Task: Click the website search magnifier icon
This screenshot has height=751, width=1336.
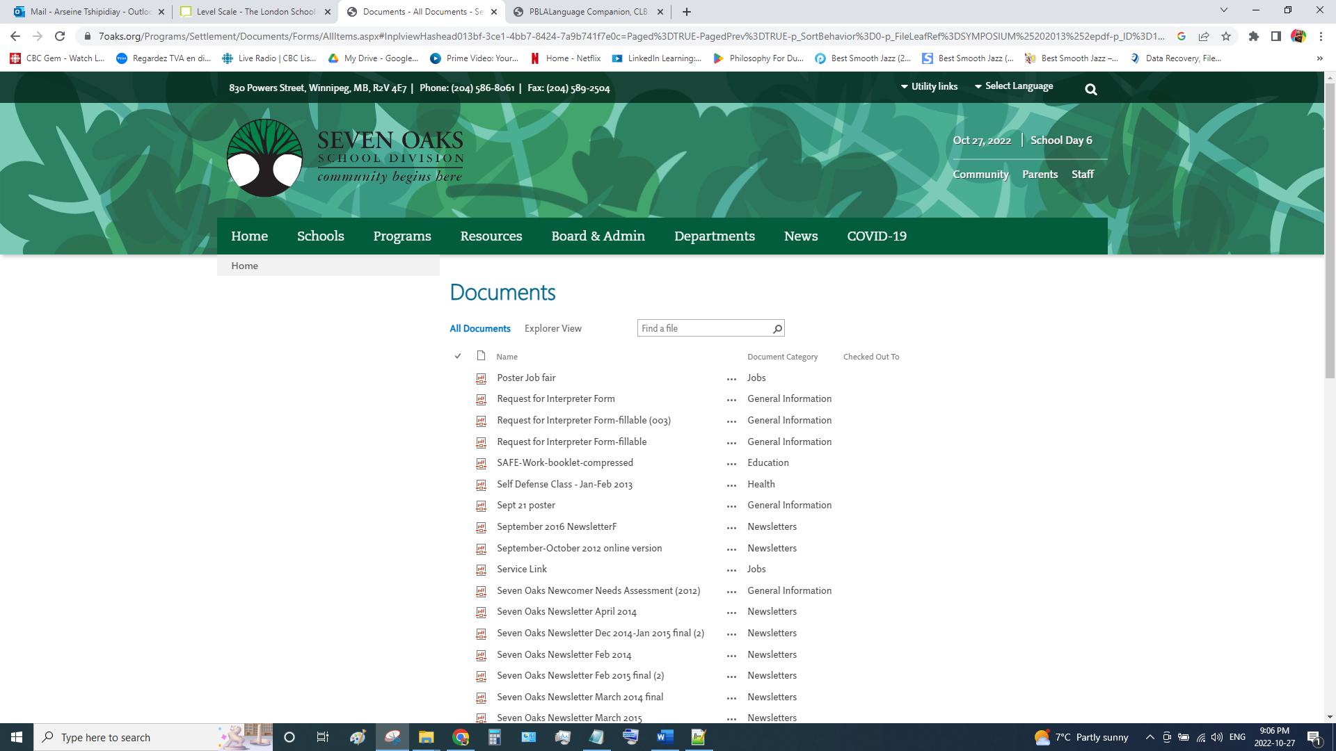Action: (x=1090, y=89)
